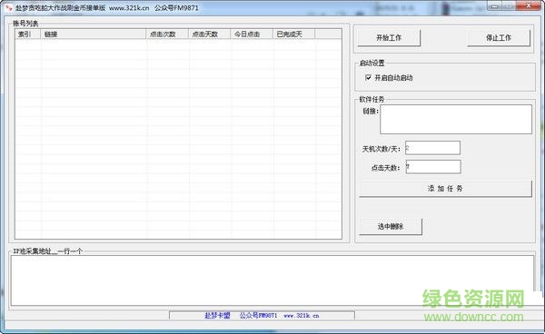The height and width of the screenshot is (334, 545).
Task: Toggle the 开启自动启动 checkbox
Action: [369, 78]
